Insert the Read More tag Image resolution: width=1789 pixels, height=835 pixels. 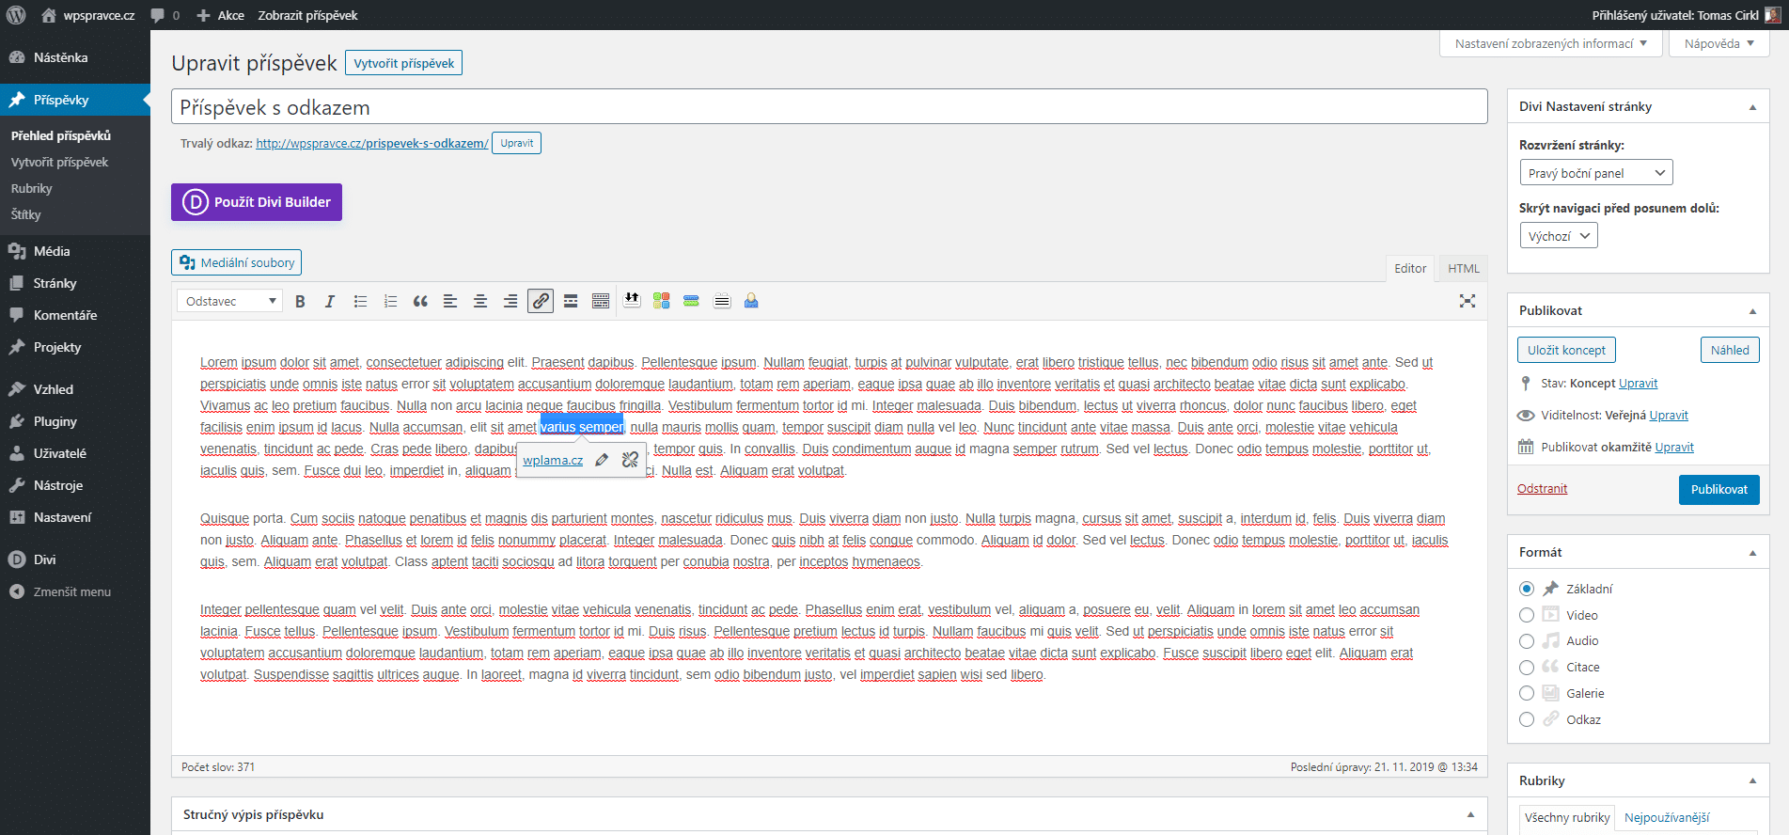(571, 301)
